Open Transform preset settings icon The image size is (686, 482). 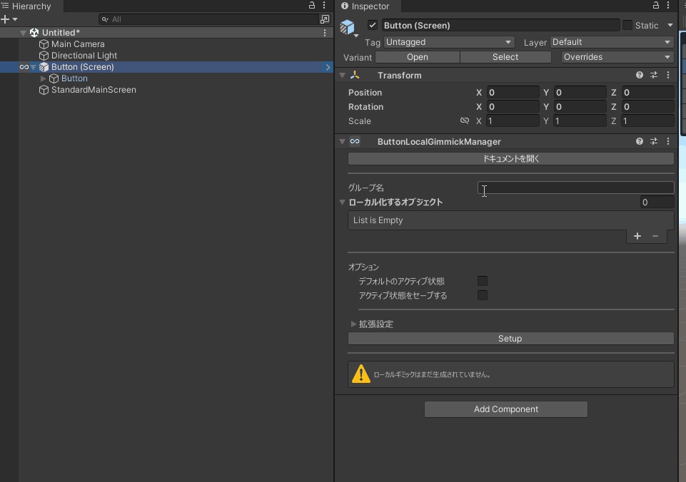[x=654, y=75]
